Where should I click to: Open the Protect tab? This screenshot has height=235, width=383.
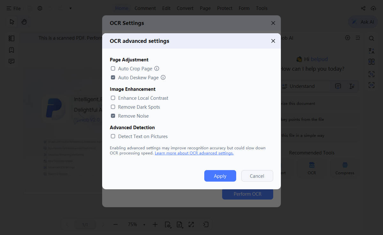(x=225, y=8)
